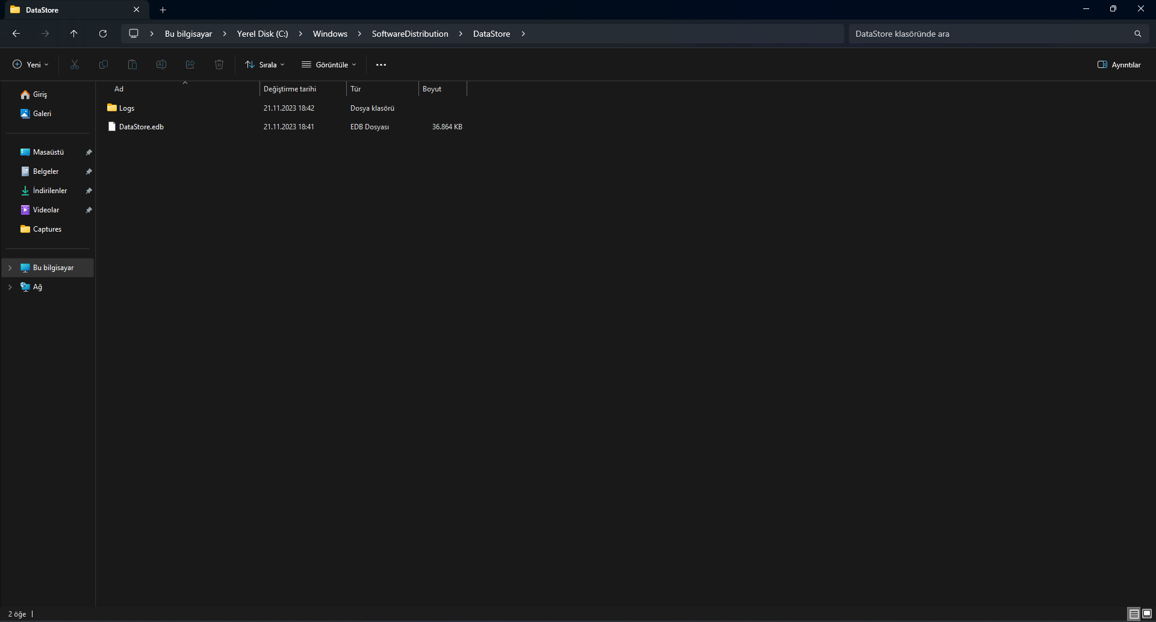This screenshot has height=622, width=1156.
Task: Refresh the DataStore folder view
Action: tap(103, 34)
